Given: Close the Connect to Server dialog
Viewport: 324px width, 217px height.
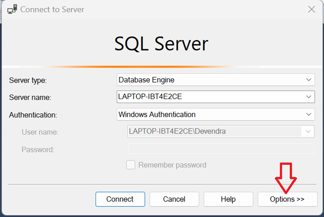Looking at the screenshot, I should (x=311, y=9).
